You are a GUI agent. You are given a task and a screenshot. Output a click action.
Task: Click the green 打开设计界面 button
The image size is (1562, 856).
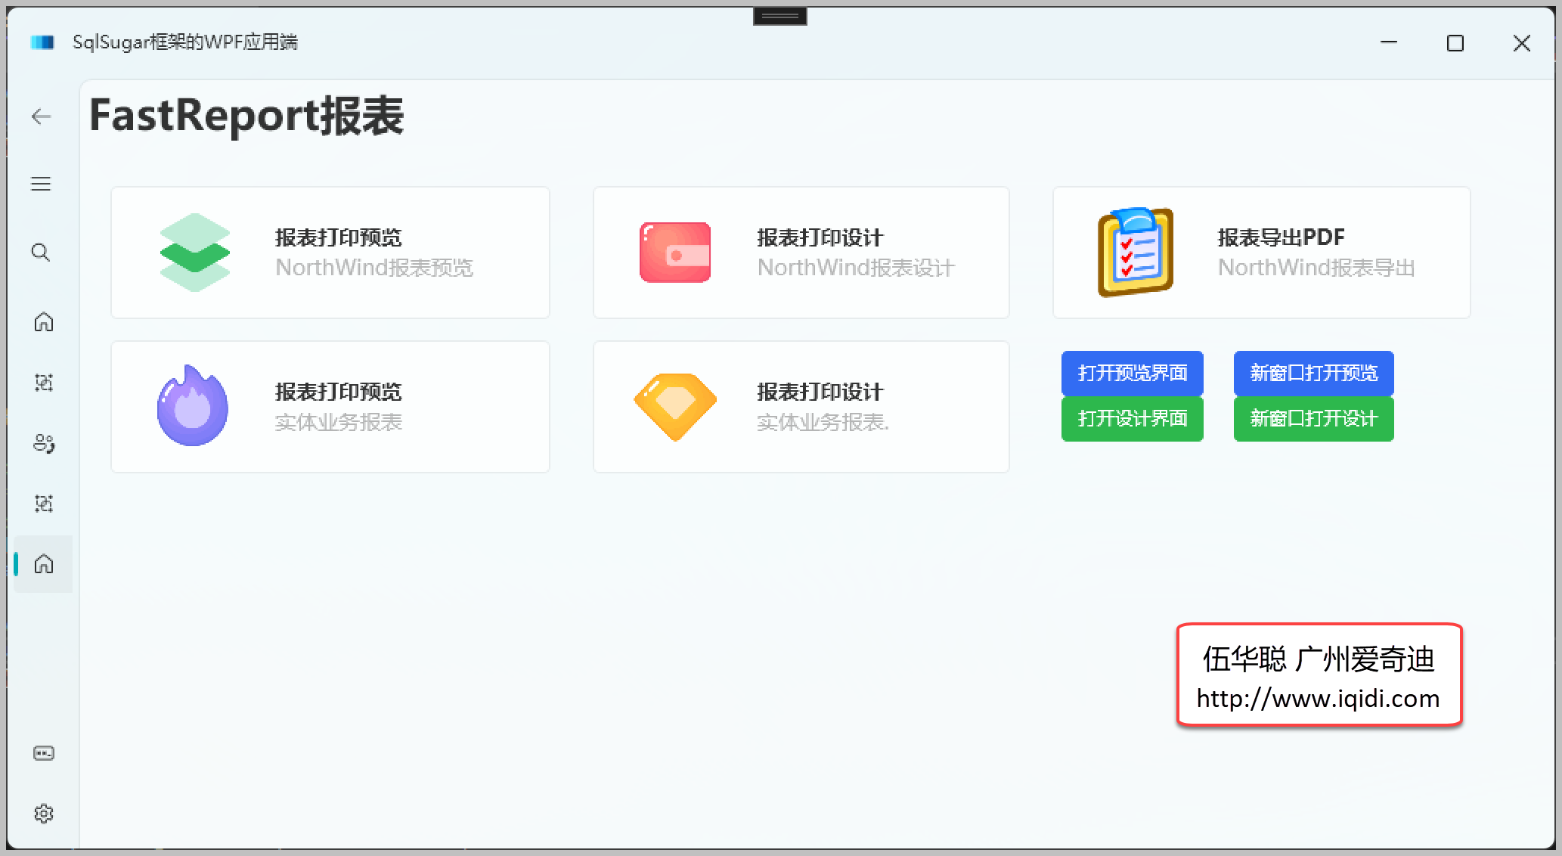(x=1133, y=419)
